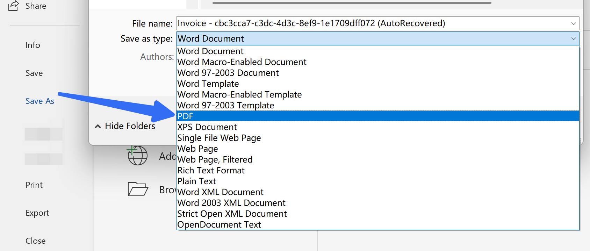The height and width of the screenshot is (251, 590).
Task: Choose Word Macro-Enabled Template
Action: click(x=377, y=94)
